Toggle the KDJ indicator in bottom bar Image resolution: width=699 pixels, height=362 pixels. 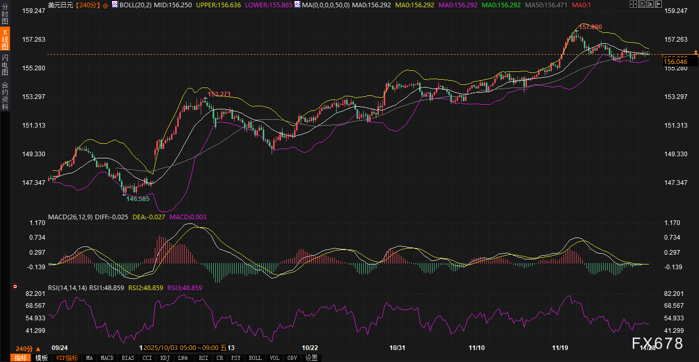point(165,358)
